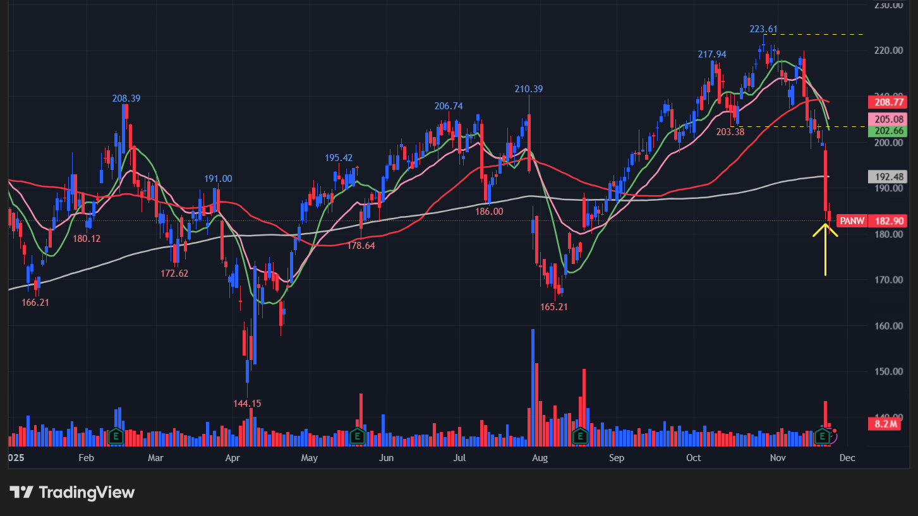Click the pink 205.08 moving average label
The height and width of the screenshot is (516, 918).
(890, 119)
